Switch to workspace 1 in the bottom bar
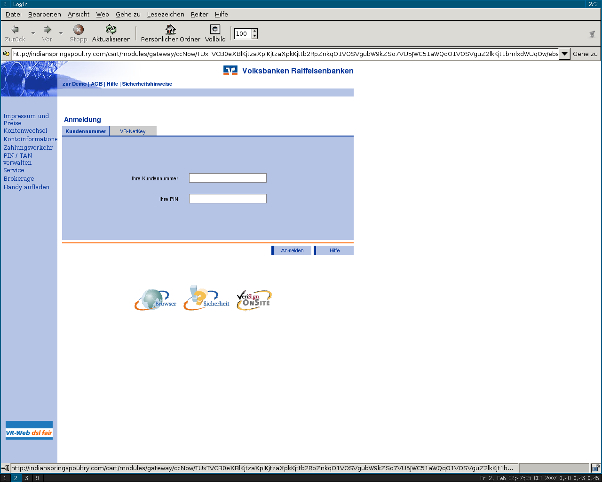 5,478
